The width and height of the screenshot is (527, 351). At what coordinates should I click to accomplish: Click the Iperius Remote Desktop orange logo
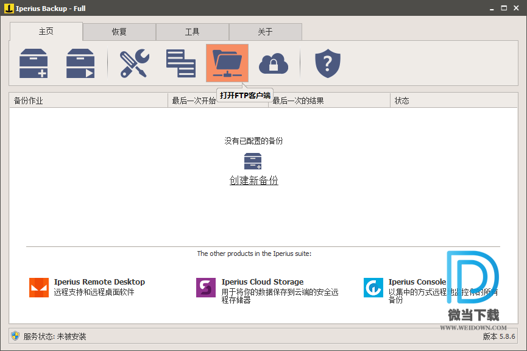click(x=38, y=288)
